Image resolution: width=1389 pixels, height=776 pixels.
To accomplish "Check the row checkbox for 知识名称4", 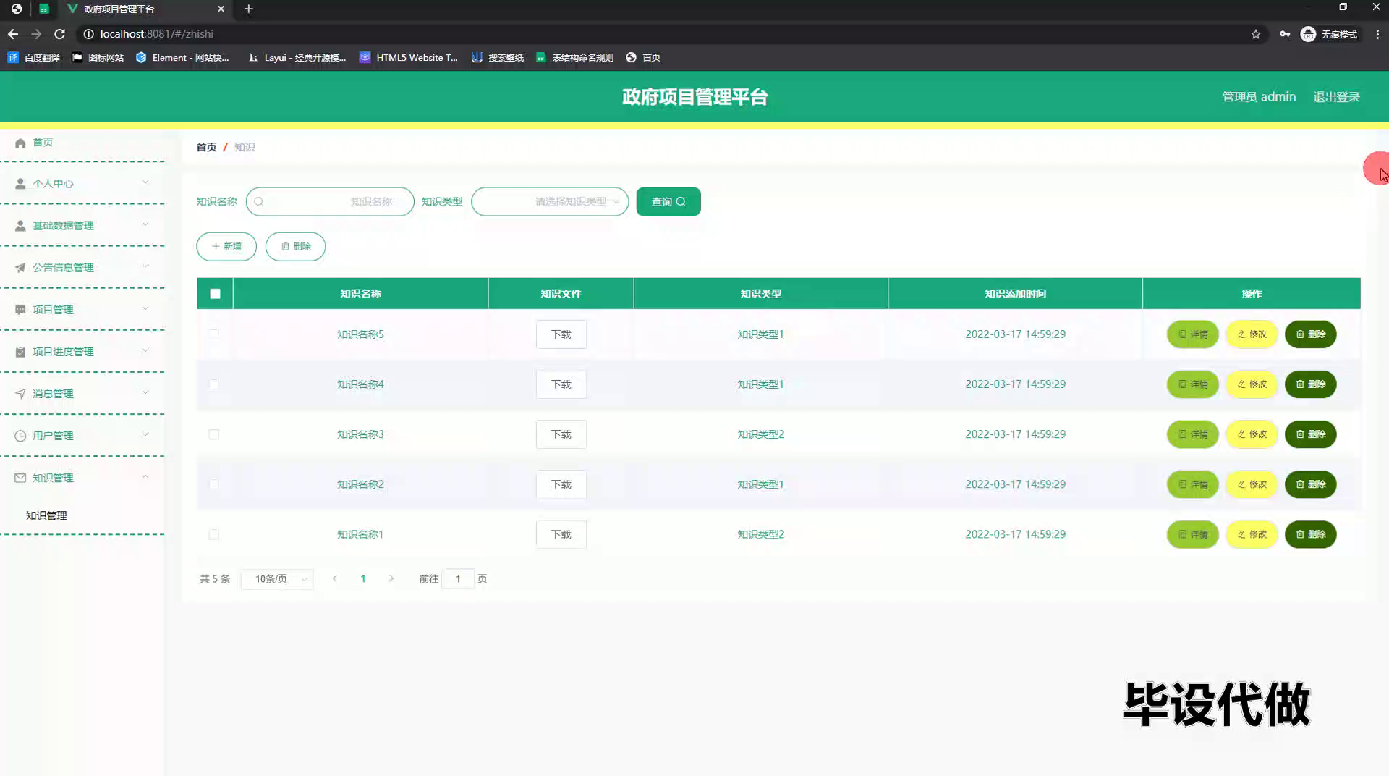I will (213, 384).
